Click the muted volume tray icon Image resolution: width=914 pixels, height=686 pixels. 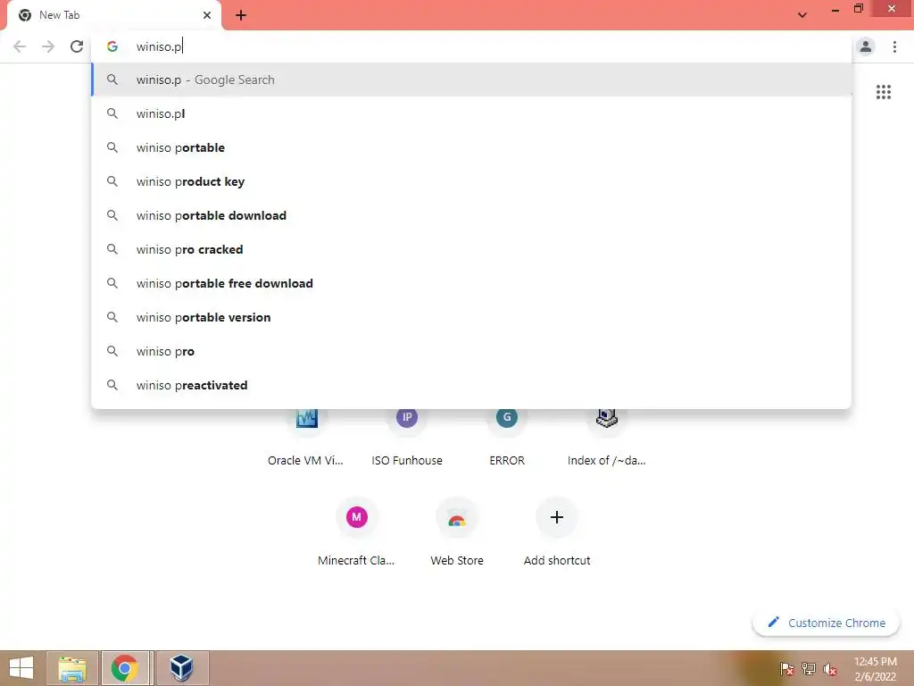click(x=829, y=669)
